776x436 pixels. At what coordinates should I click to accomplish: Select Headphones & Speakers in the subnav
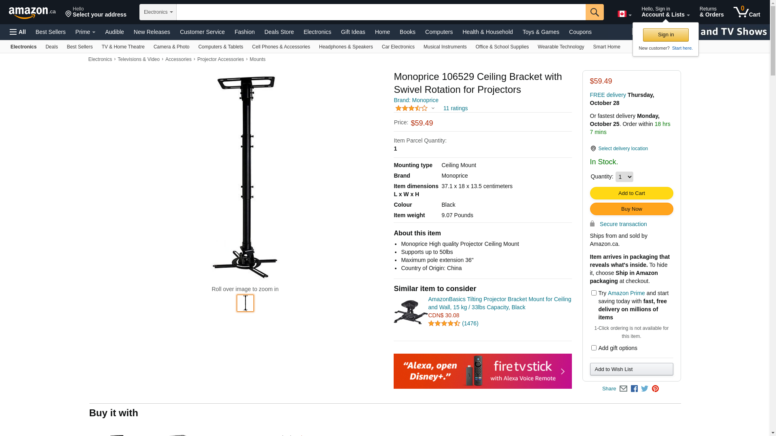click(346, 47)
